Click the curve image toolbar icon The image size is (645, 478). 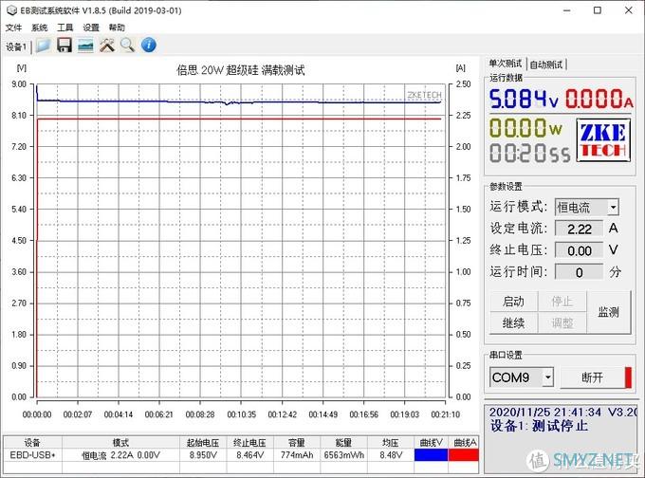point(85,46)
